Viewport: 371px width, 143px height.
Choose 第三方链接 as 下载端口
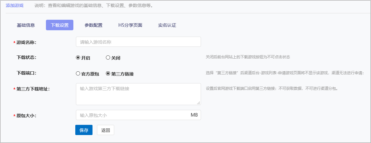(108, 74)
